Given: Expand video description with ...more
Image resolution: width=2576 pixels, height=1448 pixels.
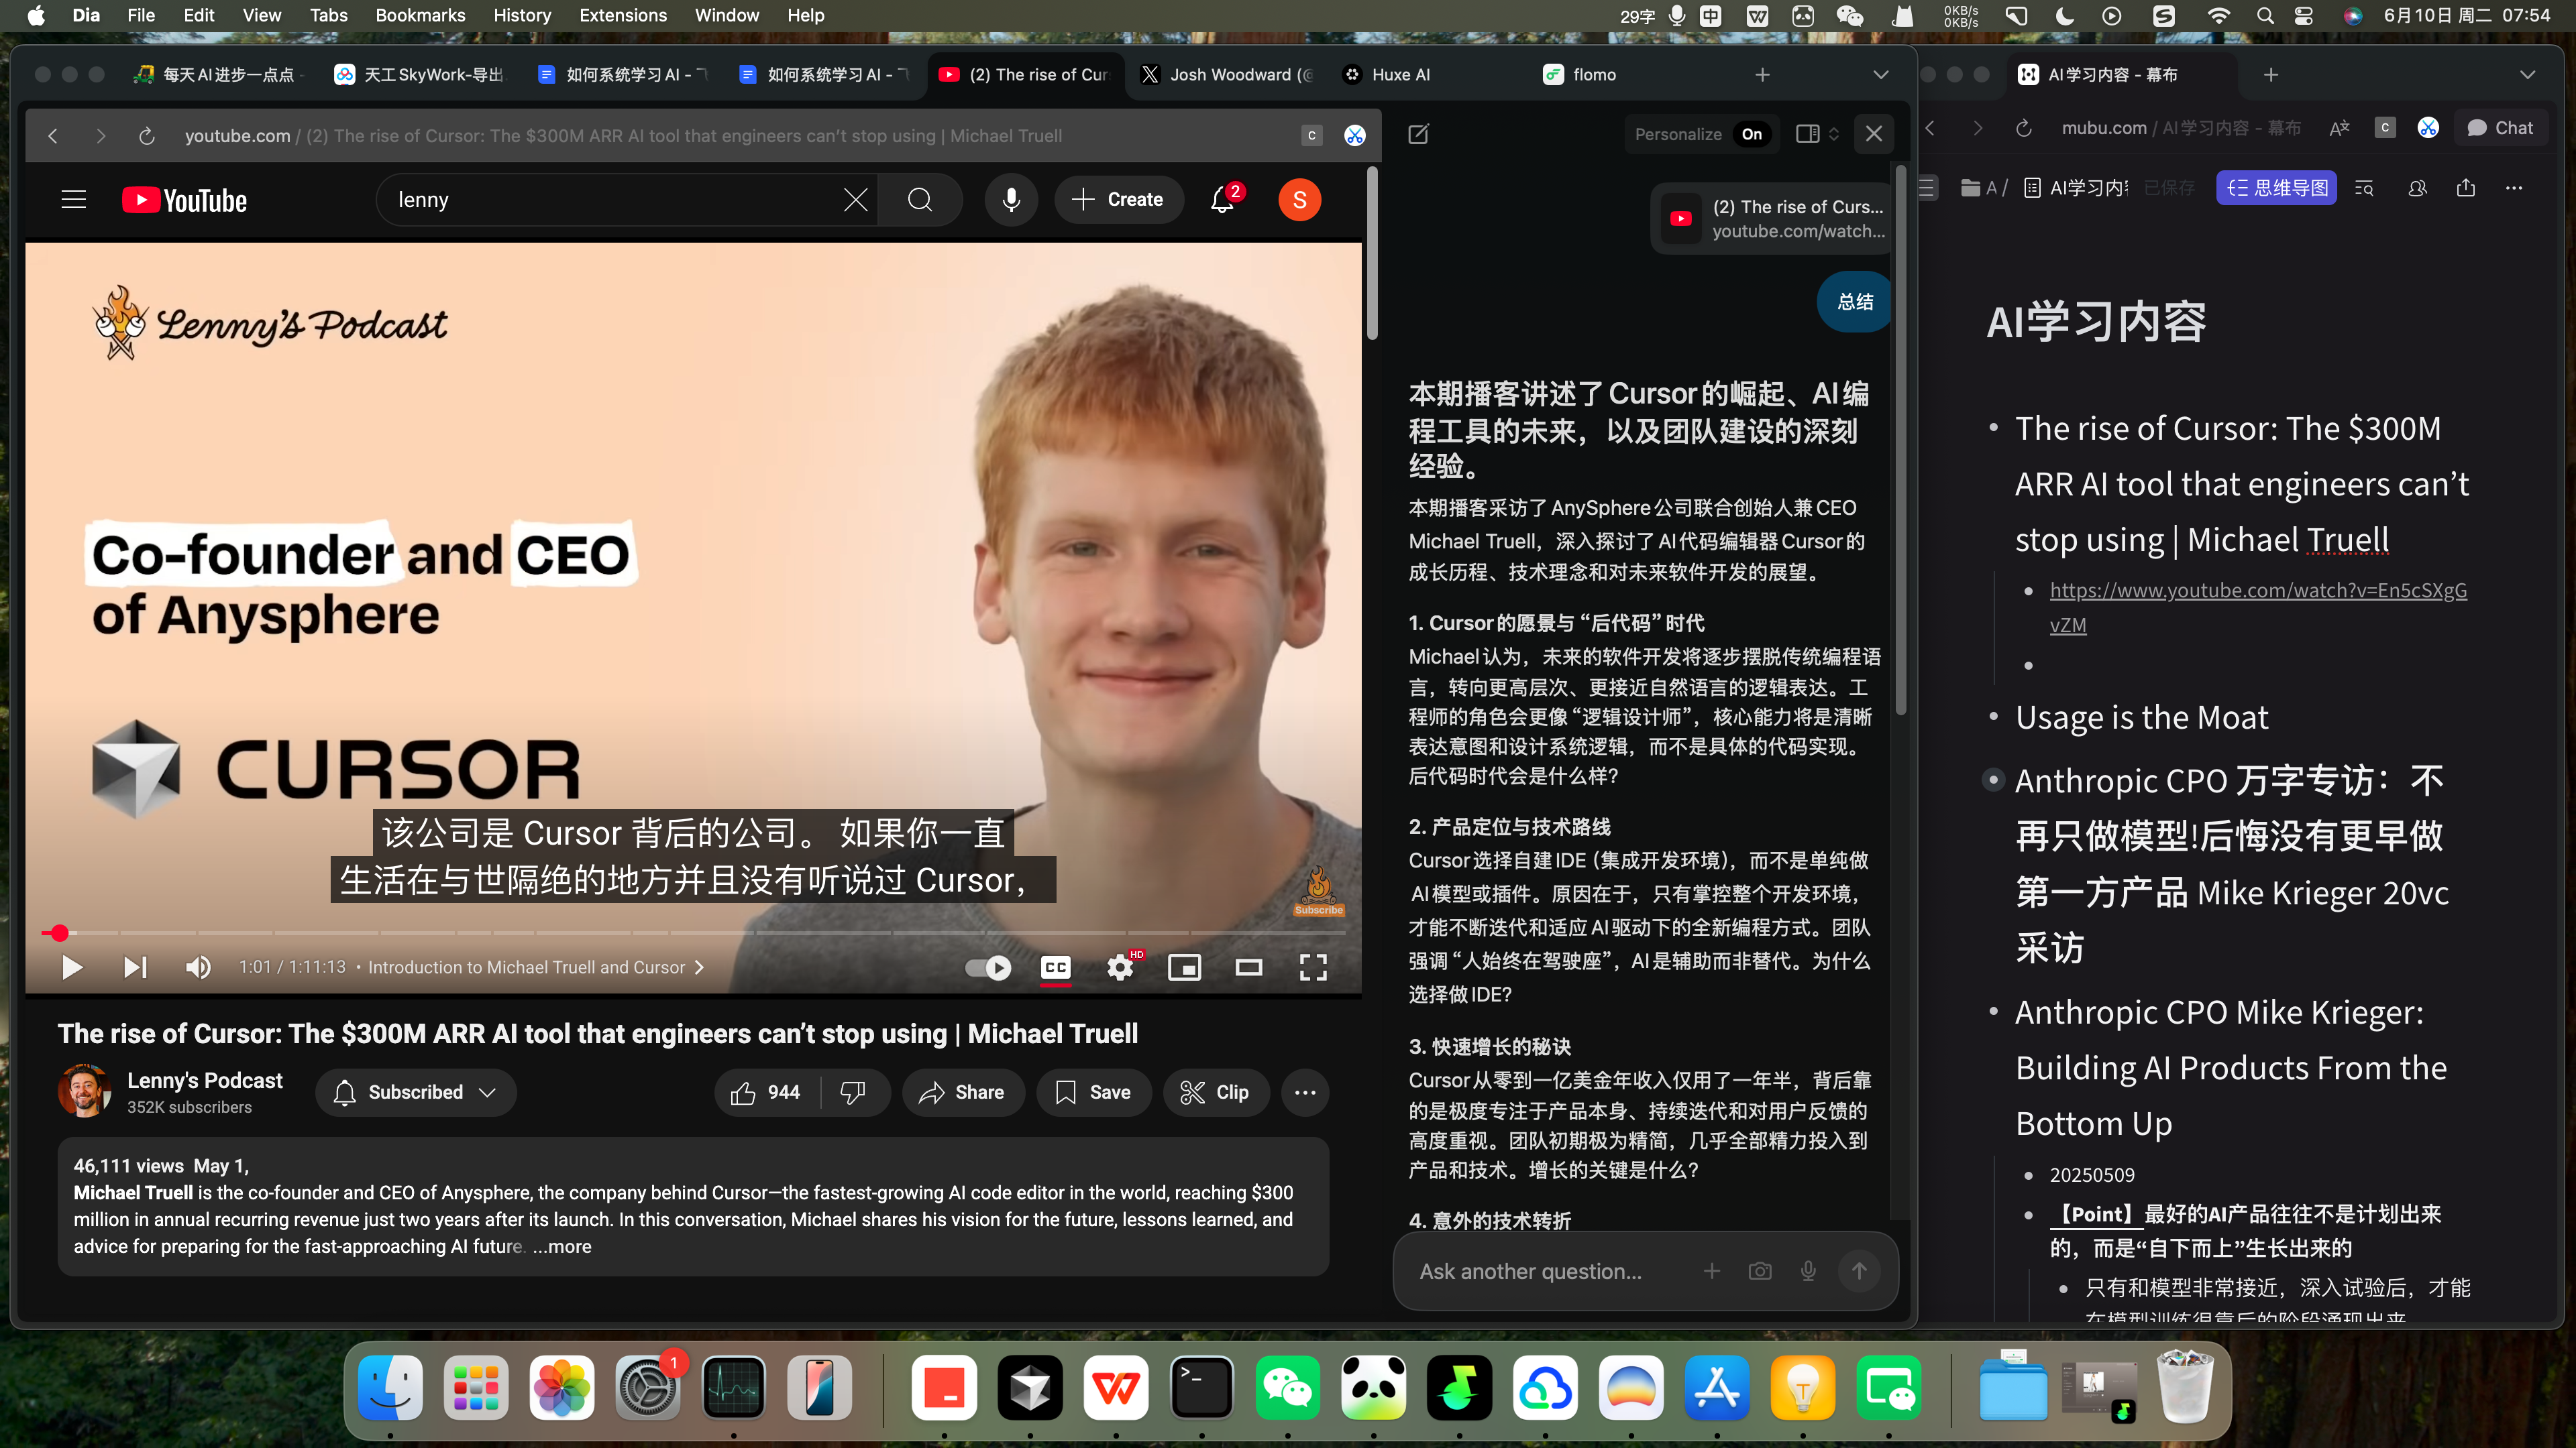Looking at the screenshot, I should [562, 1246].
